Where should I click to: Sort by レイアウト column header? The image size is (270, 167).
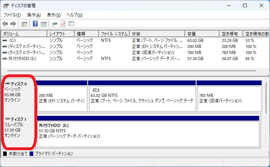tap(61, 34)
